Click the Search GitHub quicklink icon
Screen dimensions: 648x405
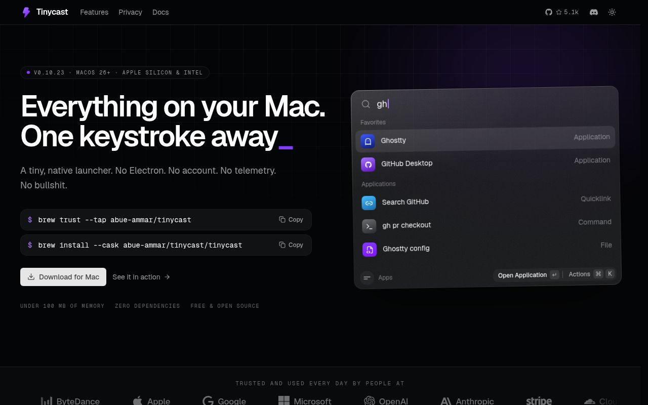click(x=369, y=203)
